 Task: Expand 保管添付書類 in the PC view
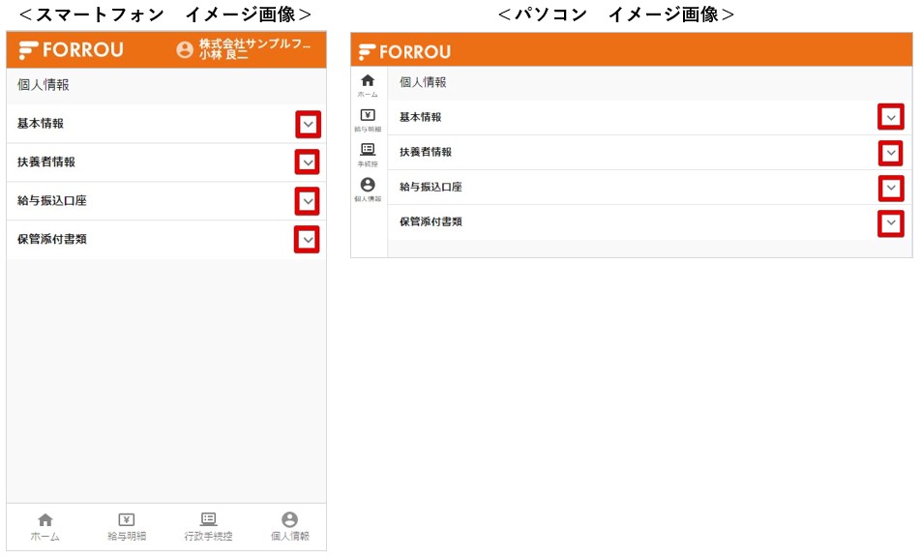(890, 223)
